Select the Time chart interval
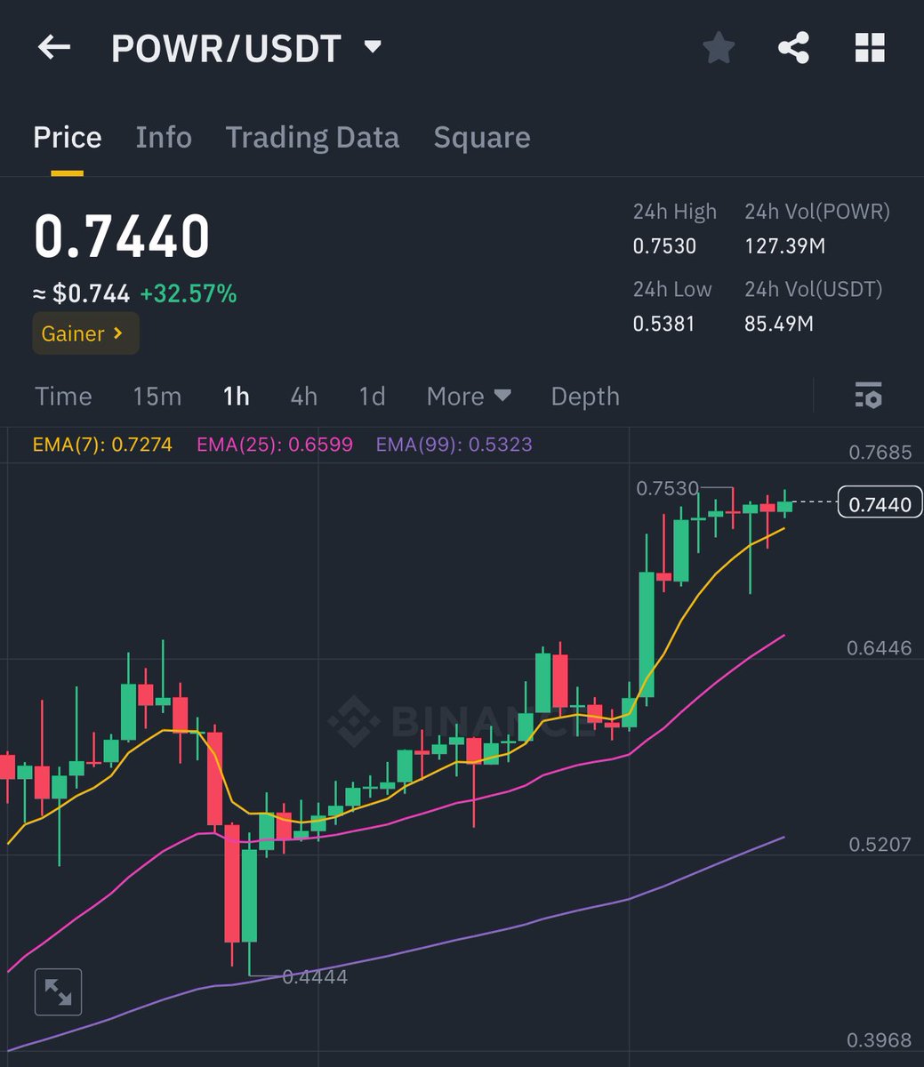The width and height of the screenshot is (924, 1067). pos(63,396)
